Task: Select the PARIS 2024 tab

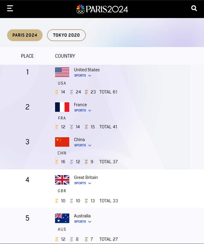Action: click(x=25, y=35)
